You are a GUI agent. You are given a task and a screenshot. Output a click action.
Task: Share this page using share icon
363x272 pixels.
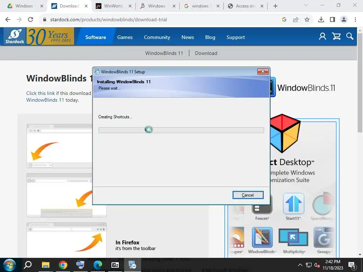(x=296, y=20)
